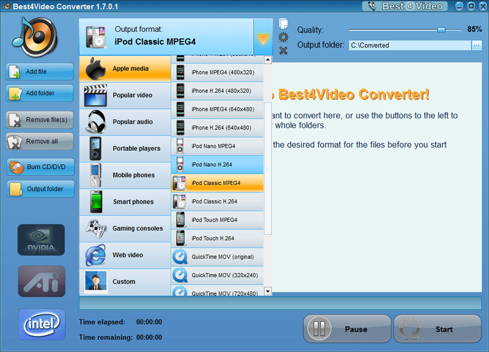Open the Burn CD/DVD tool
This screenshot has height=352, width=489.
40,167
